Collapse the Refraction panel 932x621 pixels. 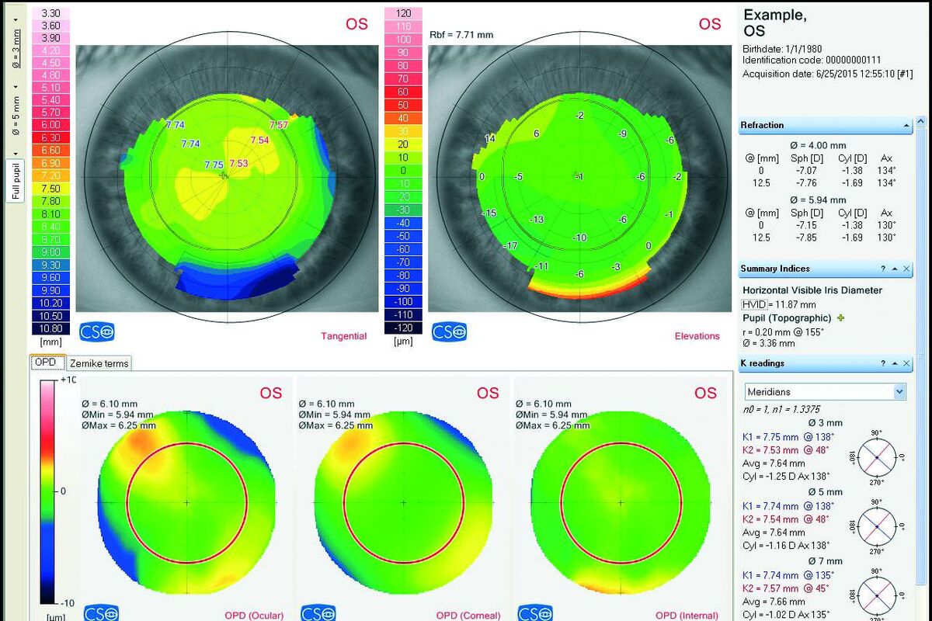906,125
